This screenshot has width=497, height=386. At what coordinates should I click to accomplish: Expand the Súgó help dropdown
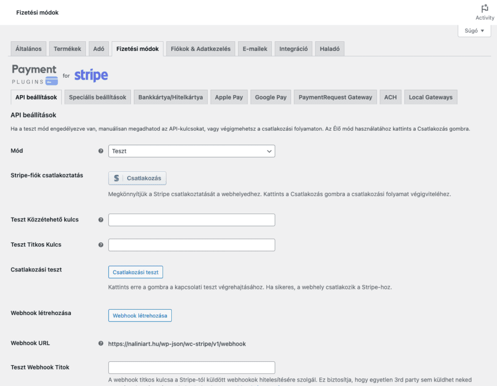pos(474,31)
